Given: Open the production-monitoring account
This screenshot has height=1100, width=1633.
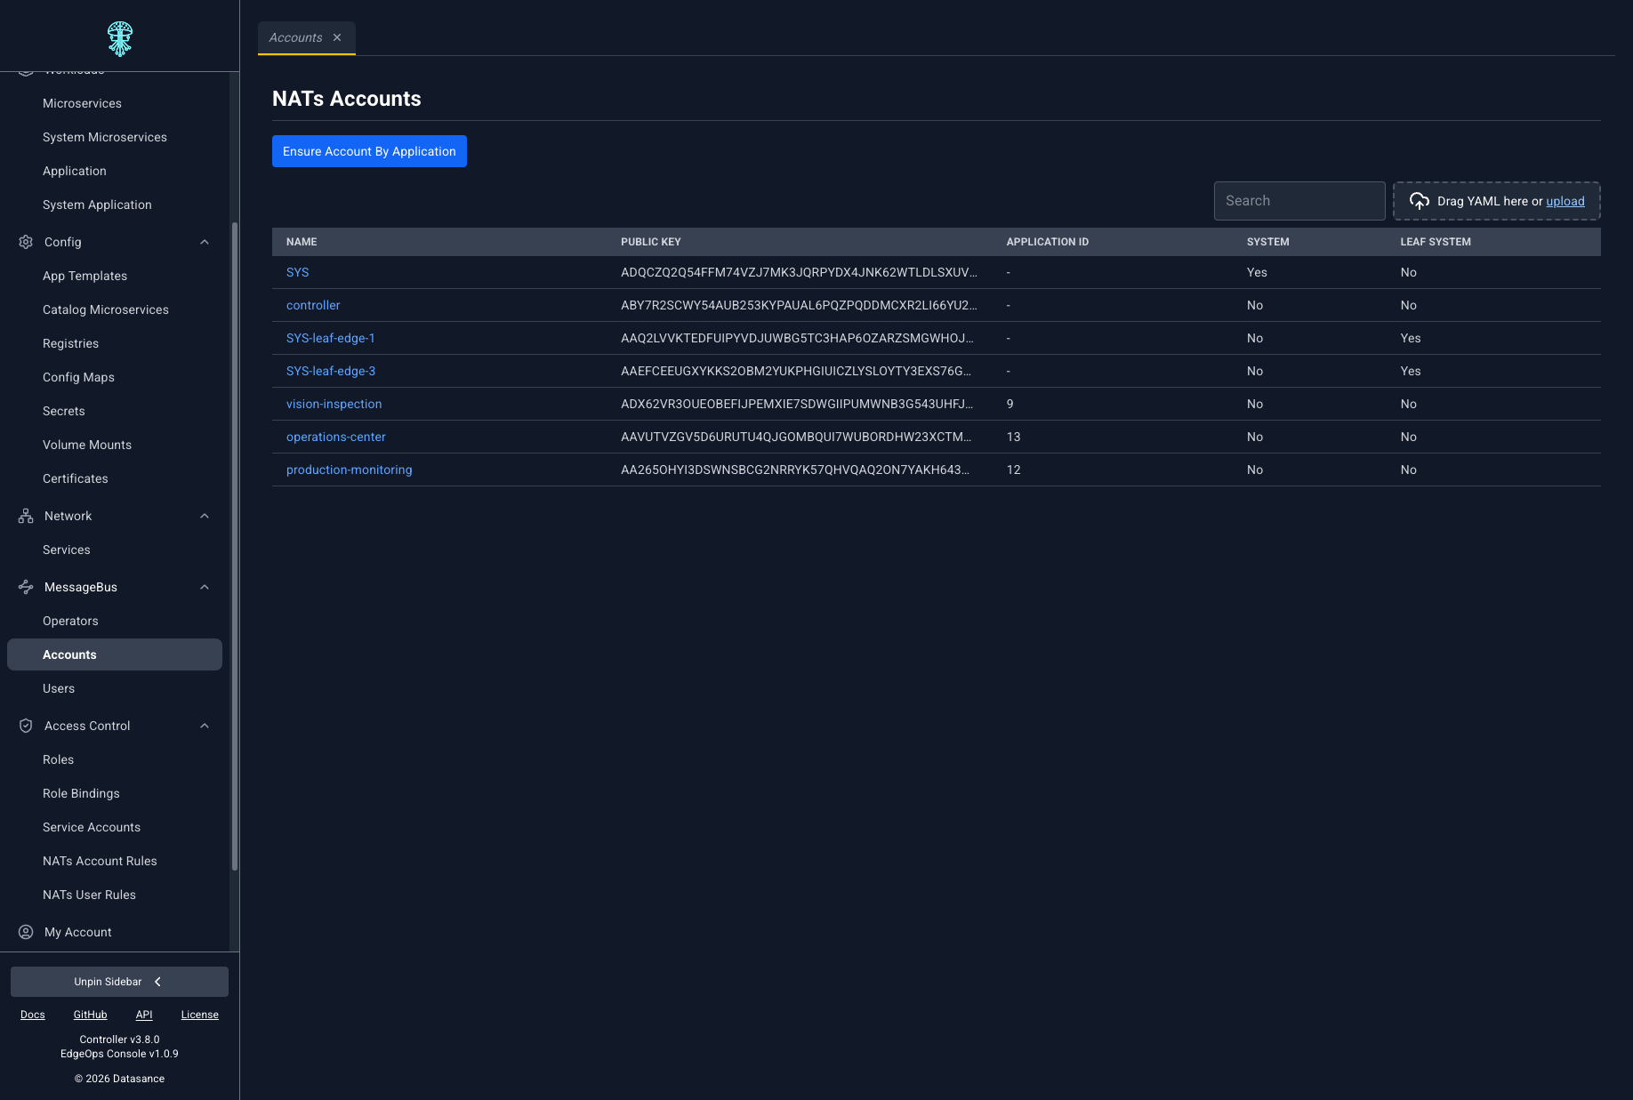Looking at the screenshot, I should [350, 470].
